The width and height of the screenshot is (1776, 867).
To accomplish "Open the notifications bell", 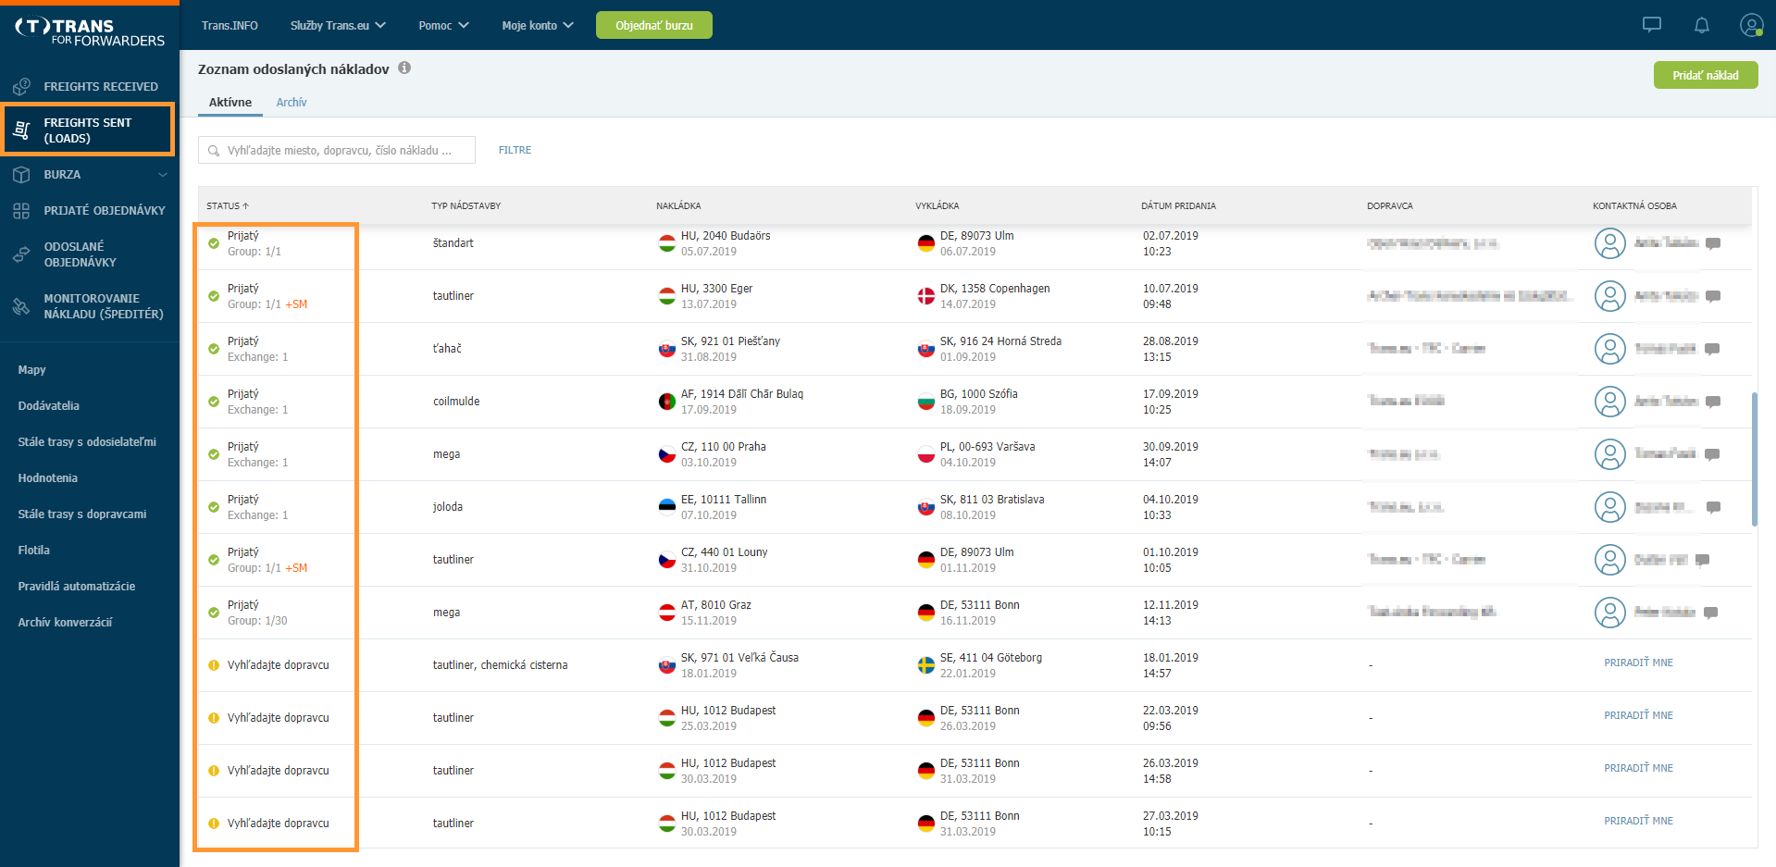I will (x=1701, y=25).
